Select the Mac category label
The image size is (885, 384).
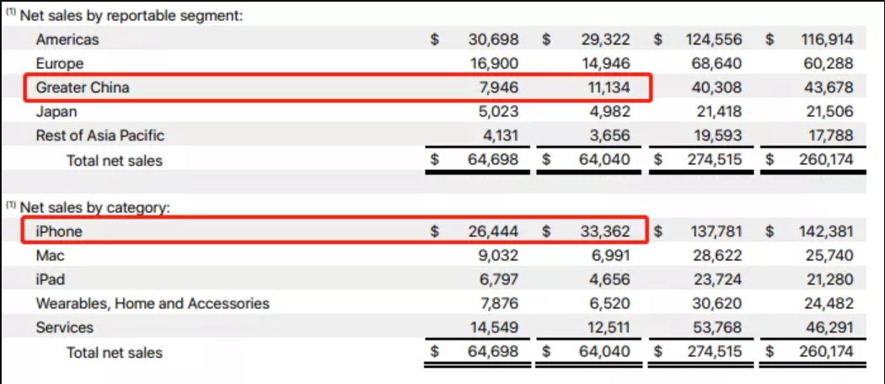pos(51,255)
